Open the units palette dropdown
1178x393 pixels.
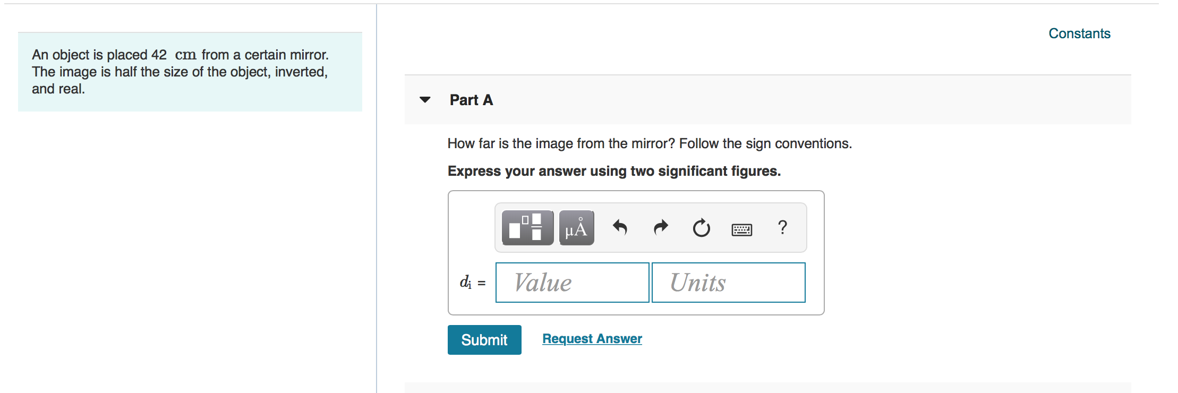point(576,228)
